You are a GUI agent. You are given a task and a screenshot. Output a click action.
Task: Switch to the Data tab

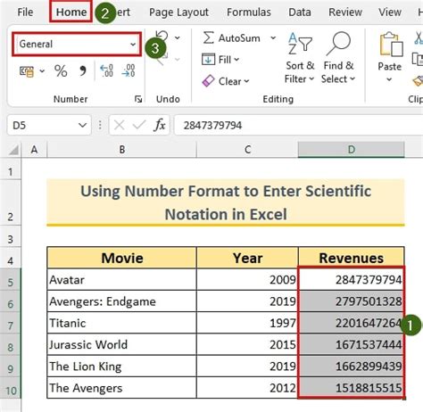tap(300, 12)
